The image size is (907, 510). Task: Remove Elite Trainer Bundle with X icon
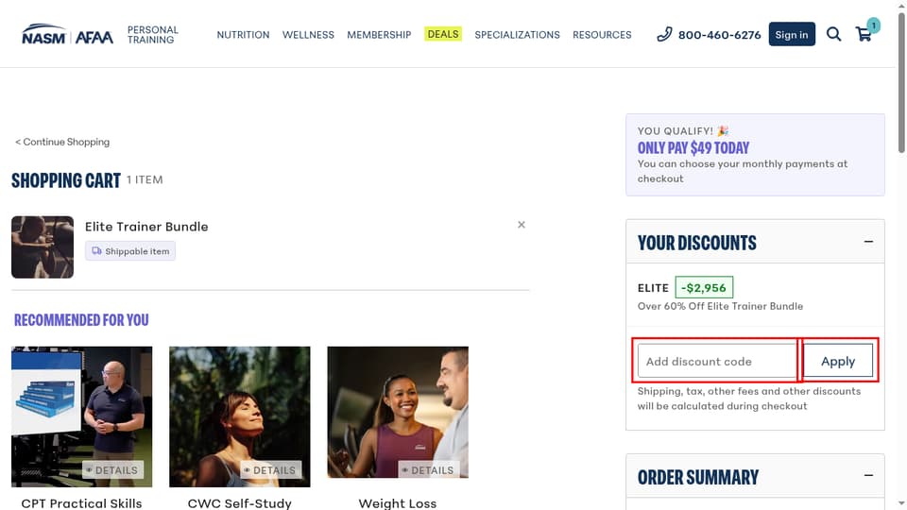pos(522,225)
